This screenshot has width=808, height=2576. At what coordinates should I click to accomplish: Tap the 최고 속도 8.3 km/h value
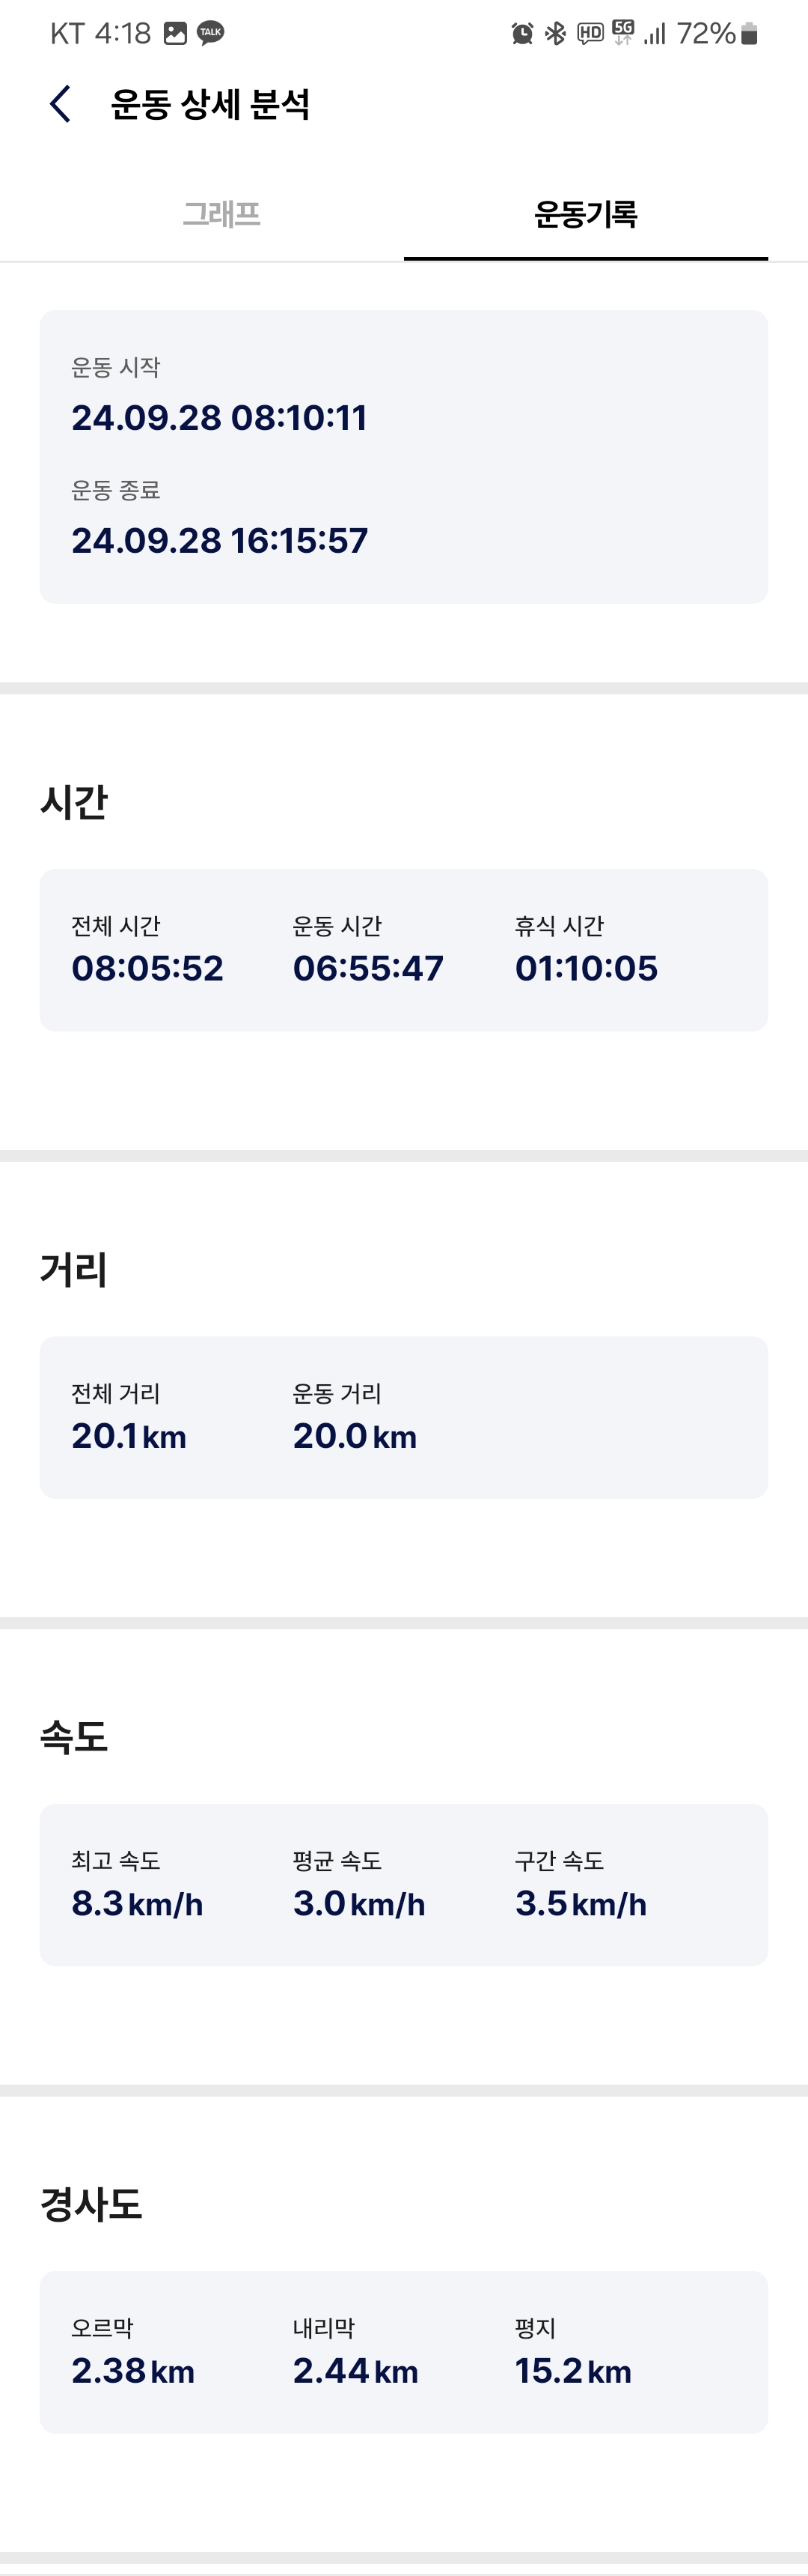tap(137, 1903)
